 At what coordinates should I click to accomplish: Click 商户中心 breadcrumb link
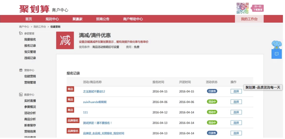click(x=24, y=27)
